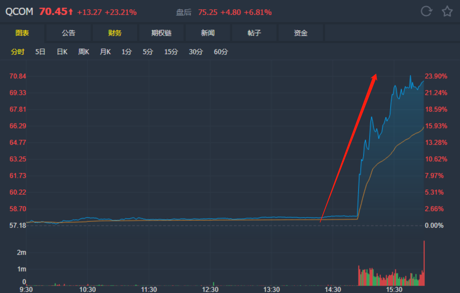Viewport: 460px width, 293px height.
Task: Select the 分时 chart period
Action: (x=18, y=52)
